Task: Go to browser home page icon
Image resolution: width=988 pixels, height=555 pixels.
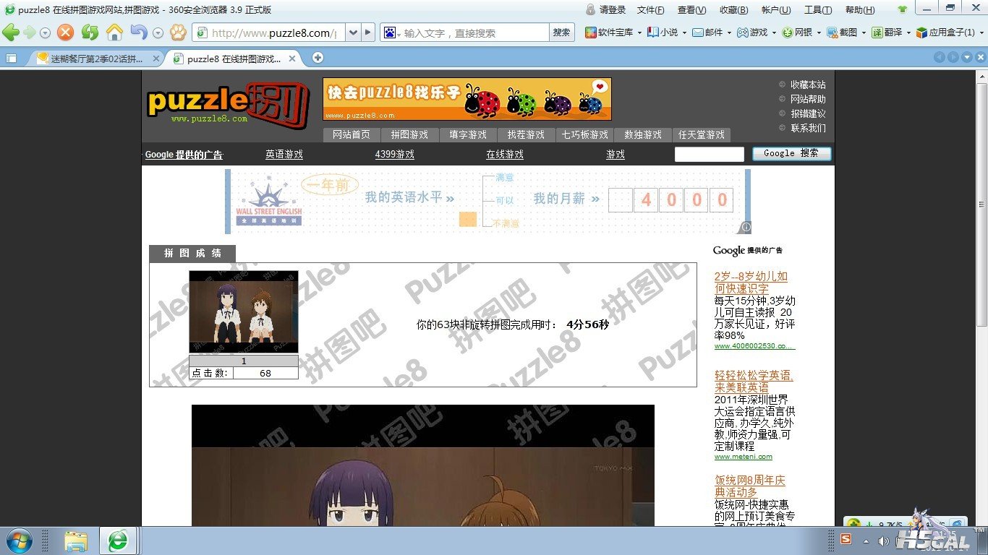Action: (x=114, y=33)
